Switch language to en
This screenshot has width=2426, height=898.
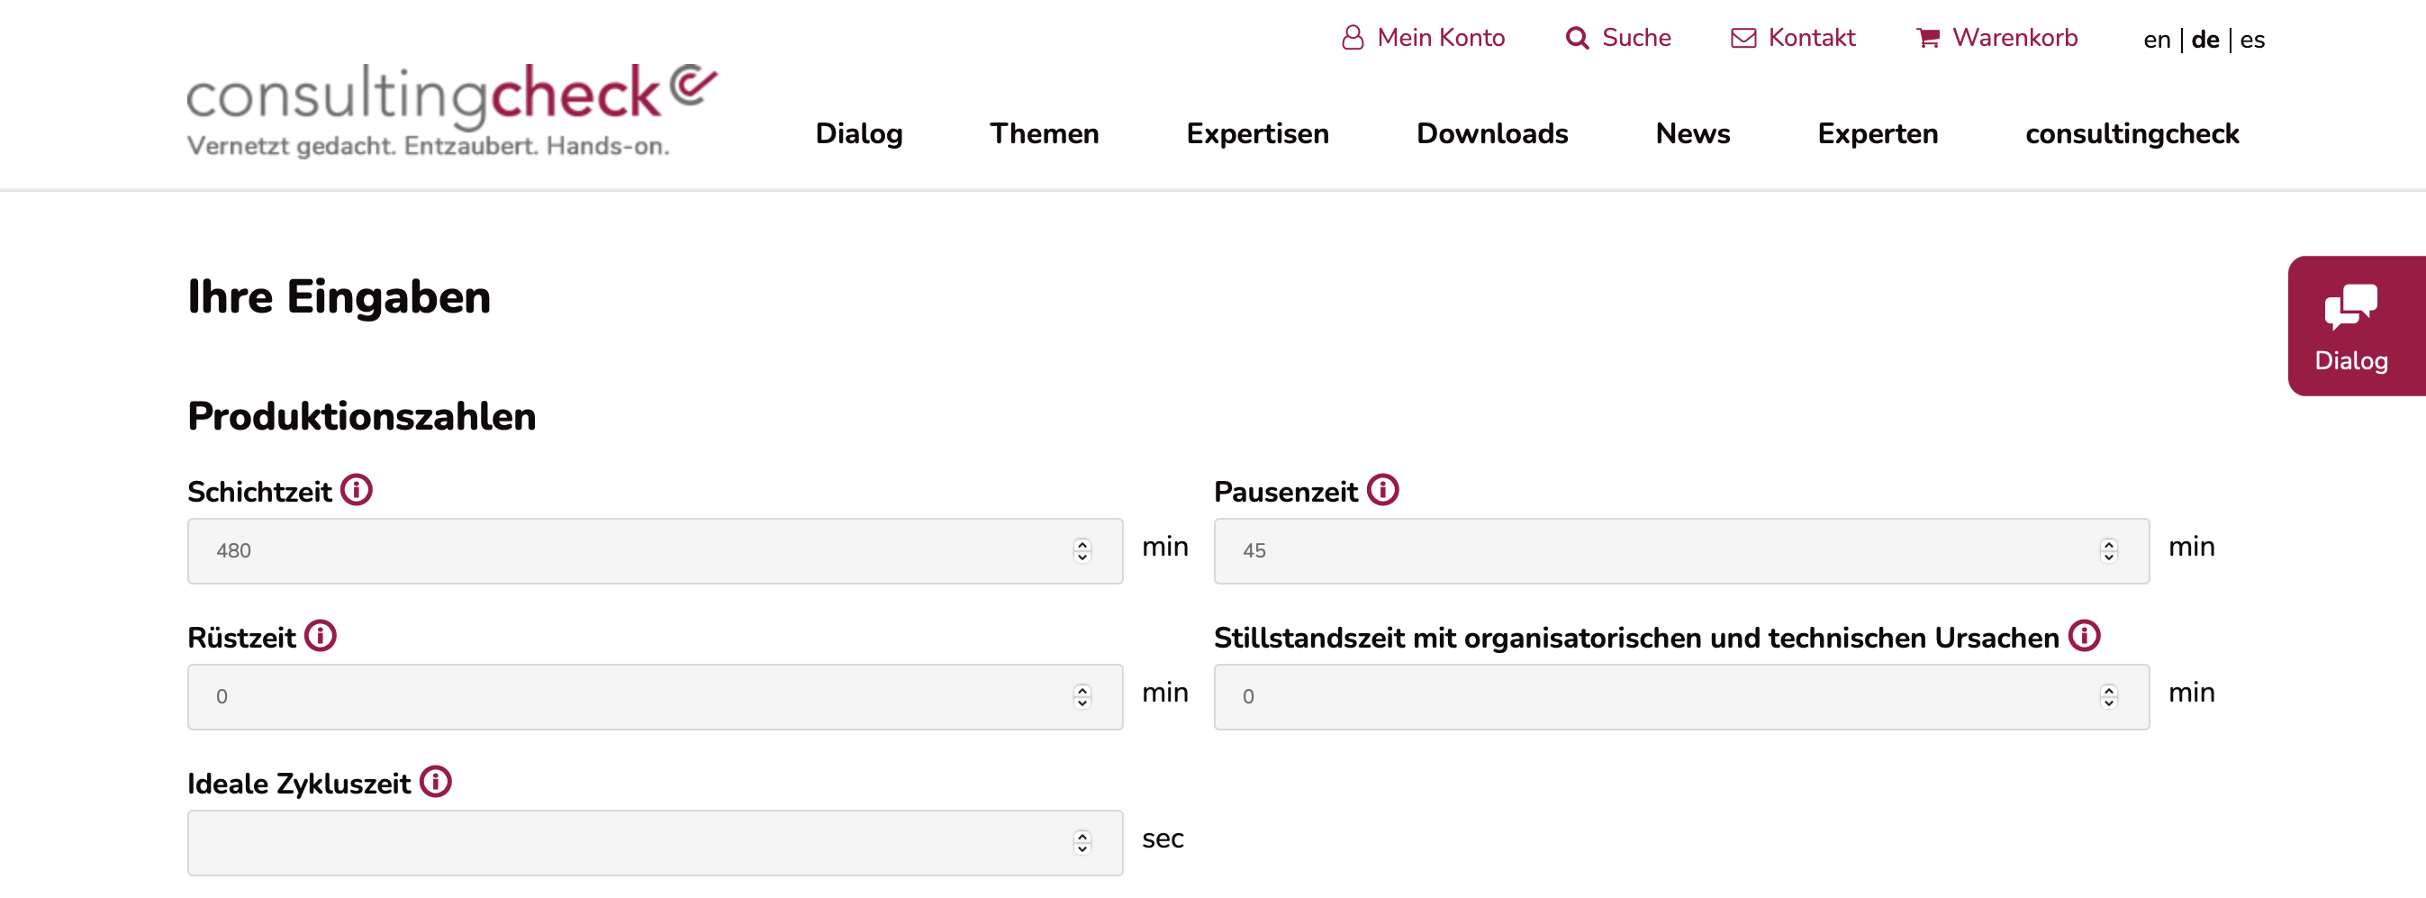[2157, 40]
